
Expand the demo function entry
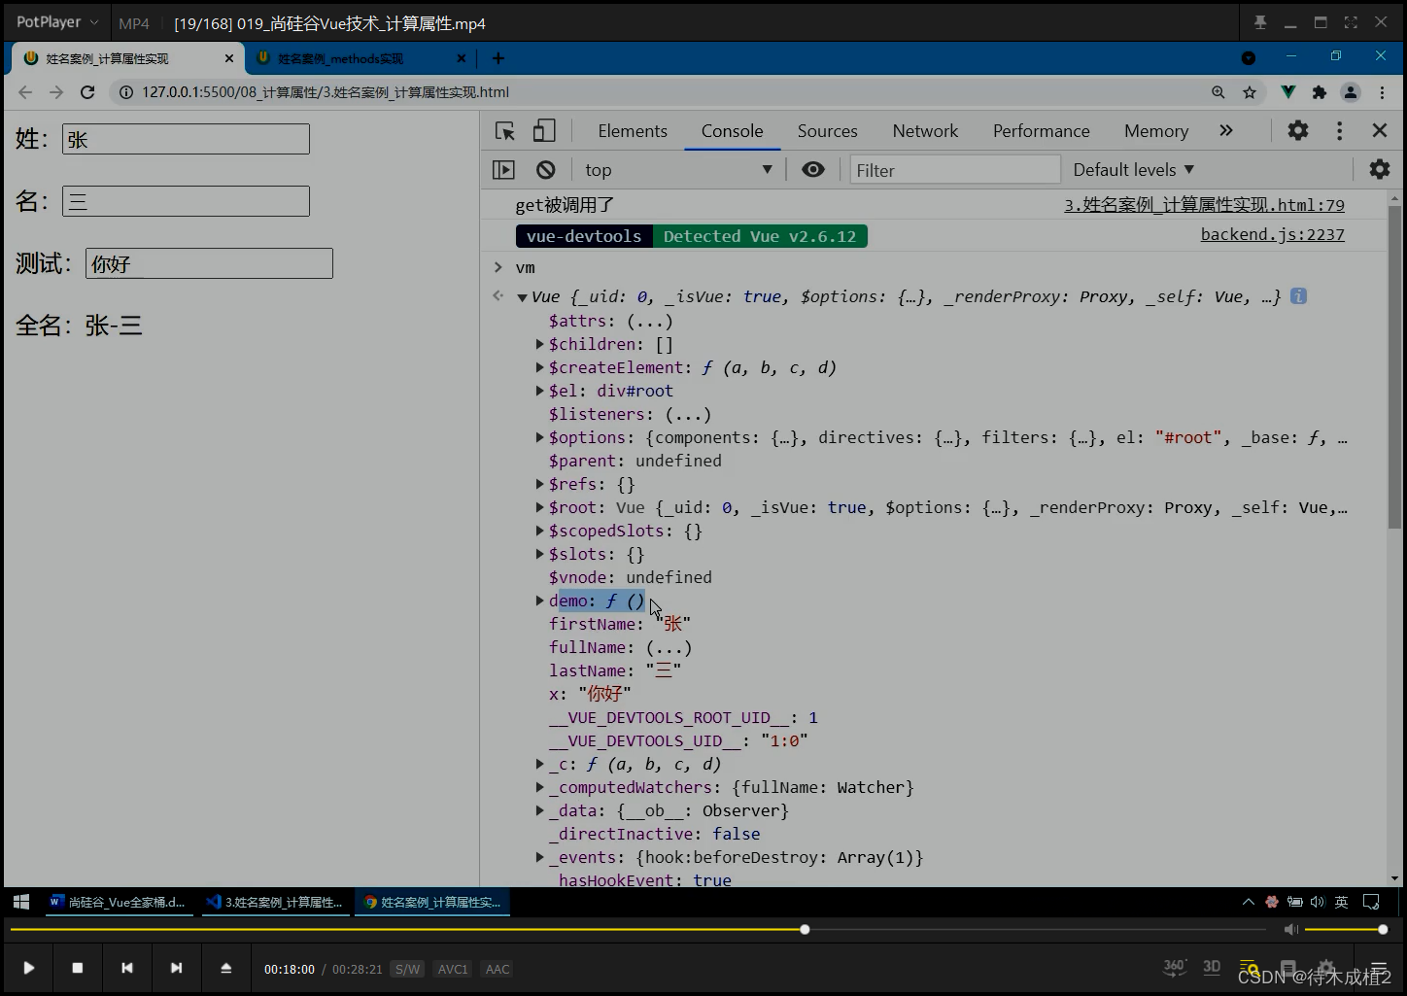539,601
